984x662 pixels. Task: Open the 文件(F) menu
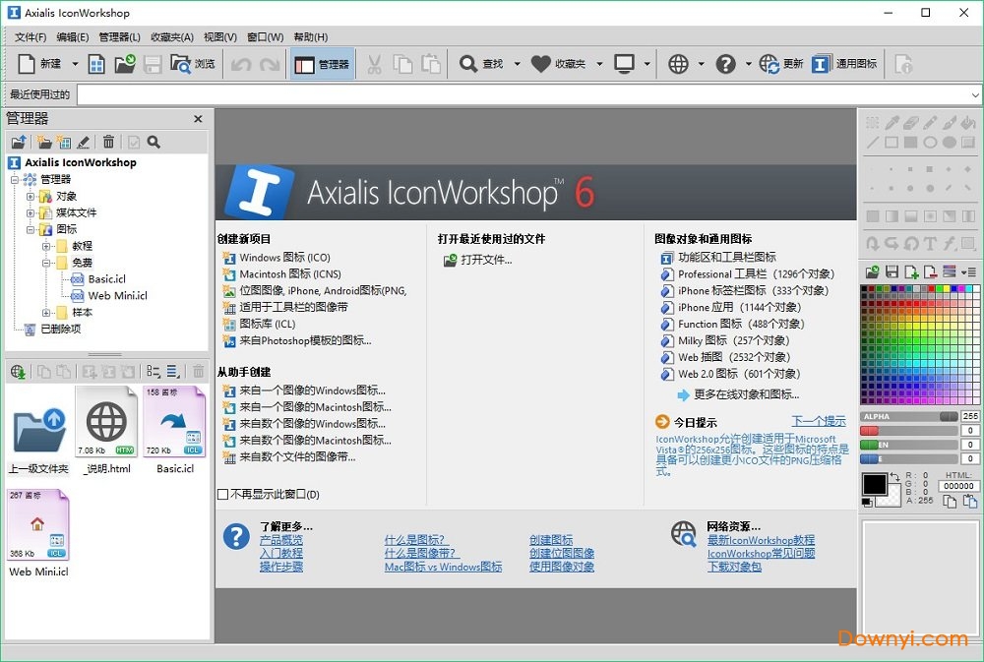click(31, 37)
